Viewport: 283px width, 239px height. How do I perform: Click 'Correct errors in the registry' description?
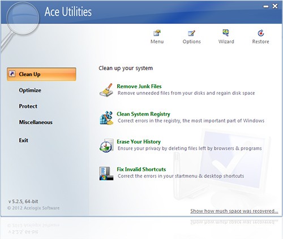[191, 121]
